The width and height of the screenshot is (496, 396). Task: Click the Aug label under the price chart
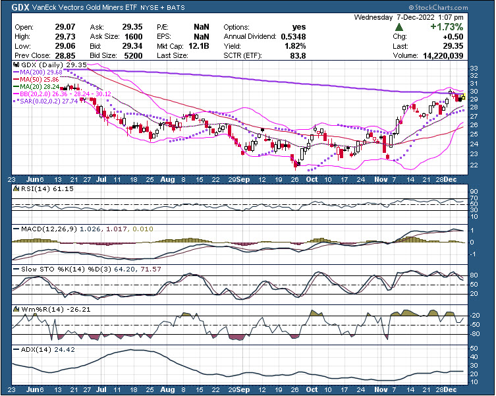pyautogui.click(x=167, y=179)
